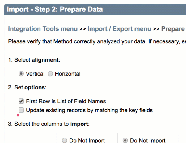Image resolution: width=186 pixels, height=143 pixels.
Task: Click the Select columns to import heading
Action: pos(49,124)
